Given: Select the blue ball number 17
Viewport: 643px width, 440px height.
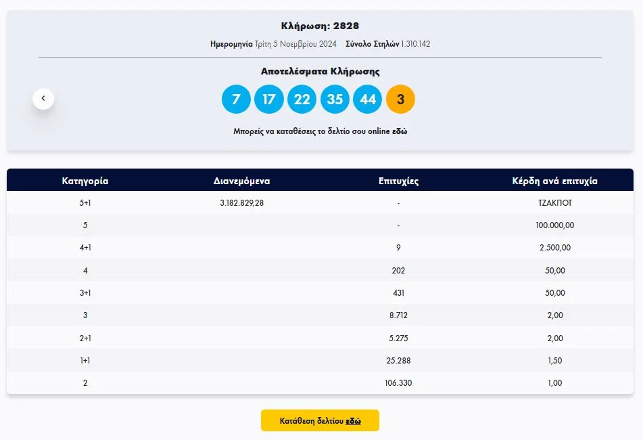Looking at the screenshot, I should pyautogui.click(x=268, y=100).
